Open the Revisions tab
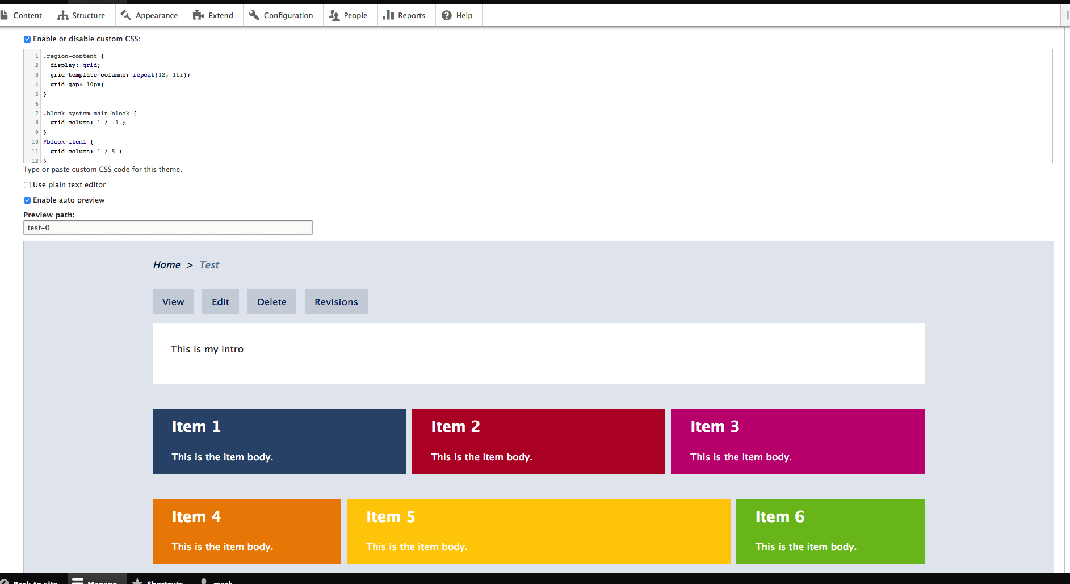Screen dimensions: 1070x584 [x=336, y=302]
